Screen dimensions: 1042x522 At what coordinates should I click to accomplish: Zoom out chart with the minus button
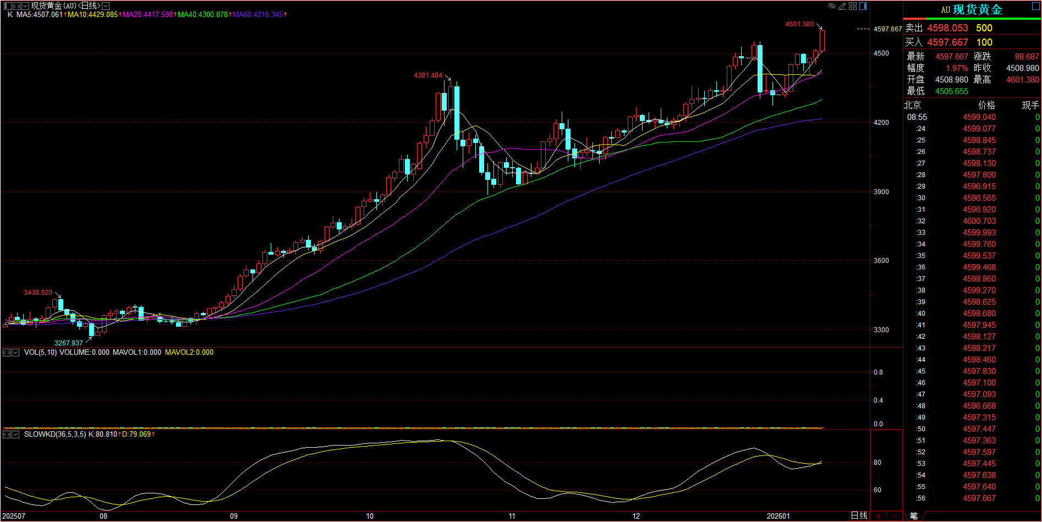[895, 516]
